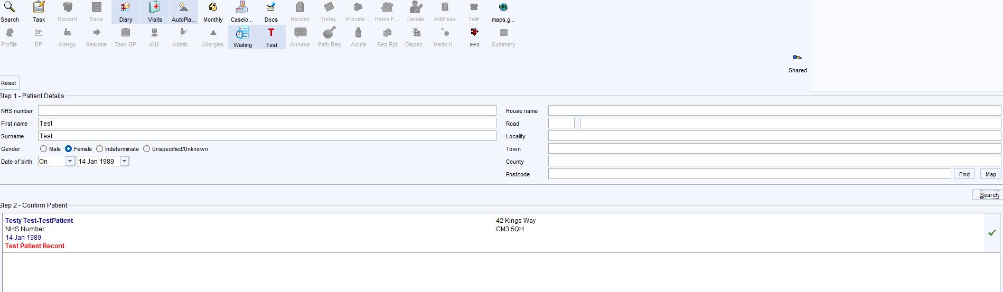The width and height of the screenshot is (1003, 292).
Task: Open the Waiting list icon
Action: pyautogui.click(x=242, y=37)
